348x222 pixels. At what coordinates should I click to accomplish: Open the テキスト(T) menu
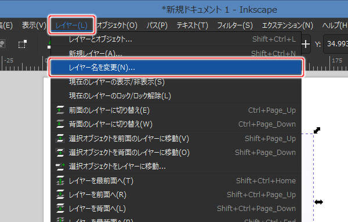(x=192, y=25)
